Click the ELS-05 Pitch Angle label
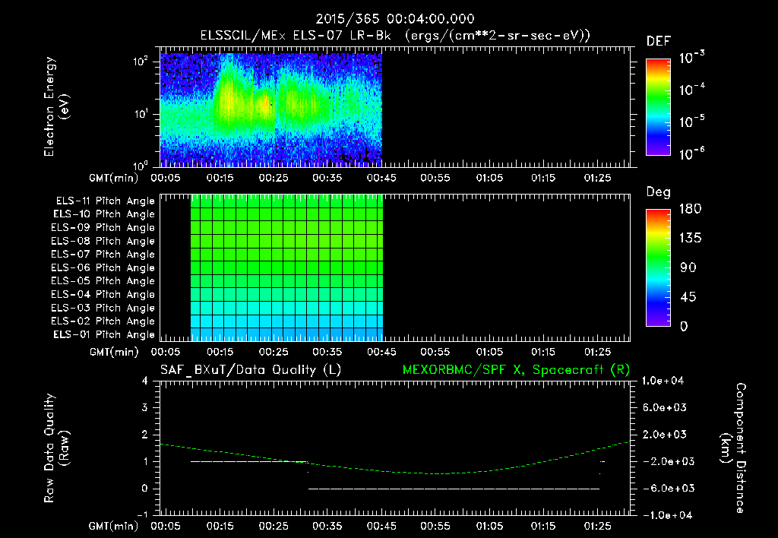This screenshot has height=538, width=778. 103,281
